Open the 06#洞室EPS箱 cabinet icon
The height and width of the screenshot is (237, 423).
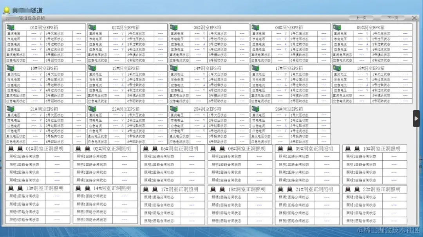pos(255,27)
